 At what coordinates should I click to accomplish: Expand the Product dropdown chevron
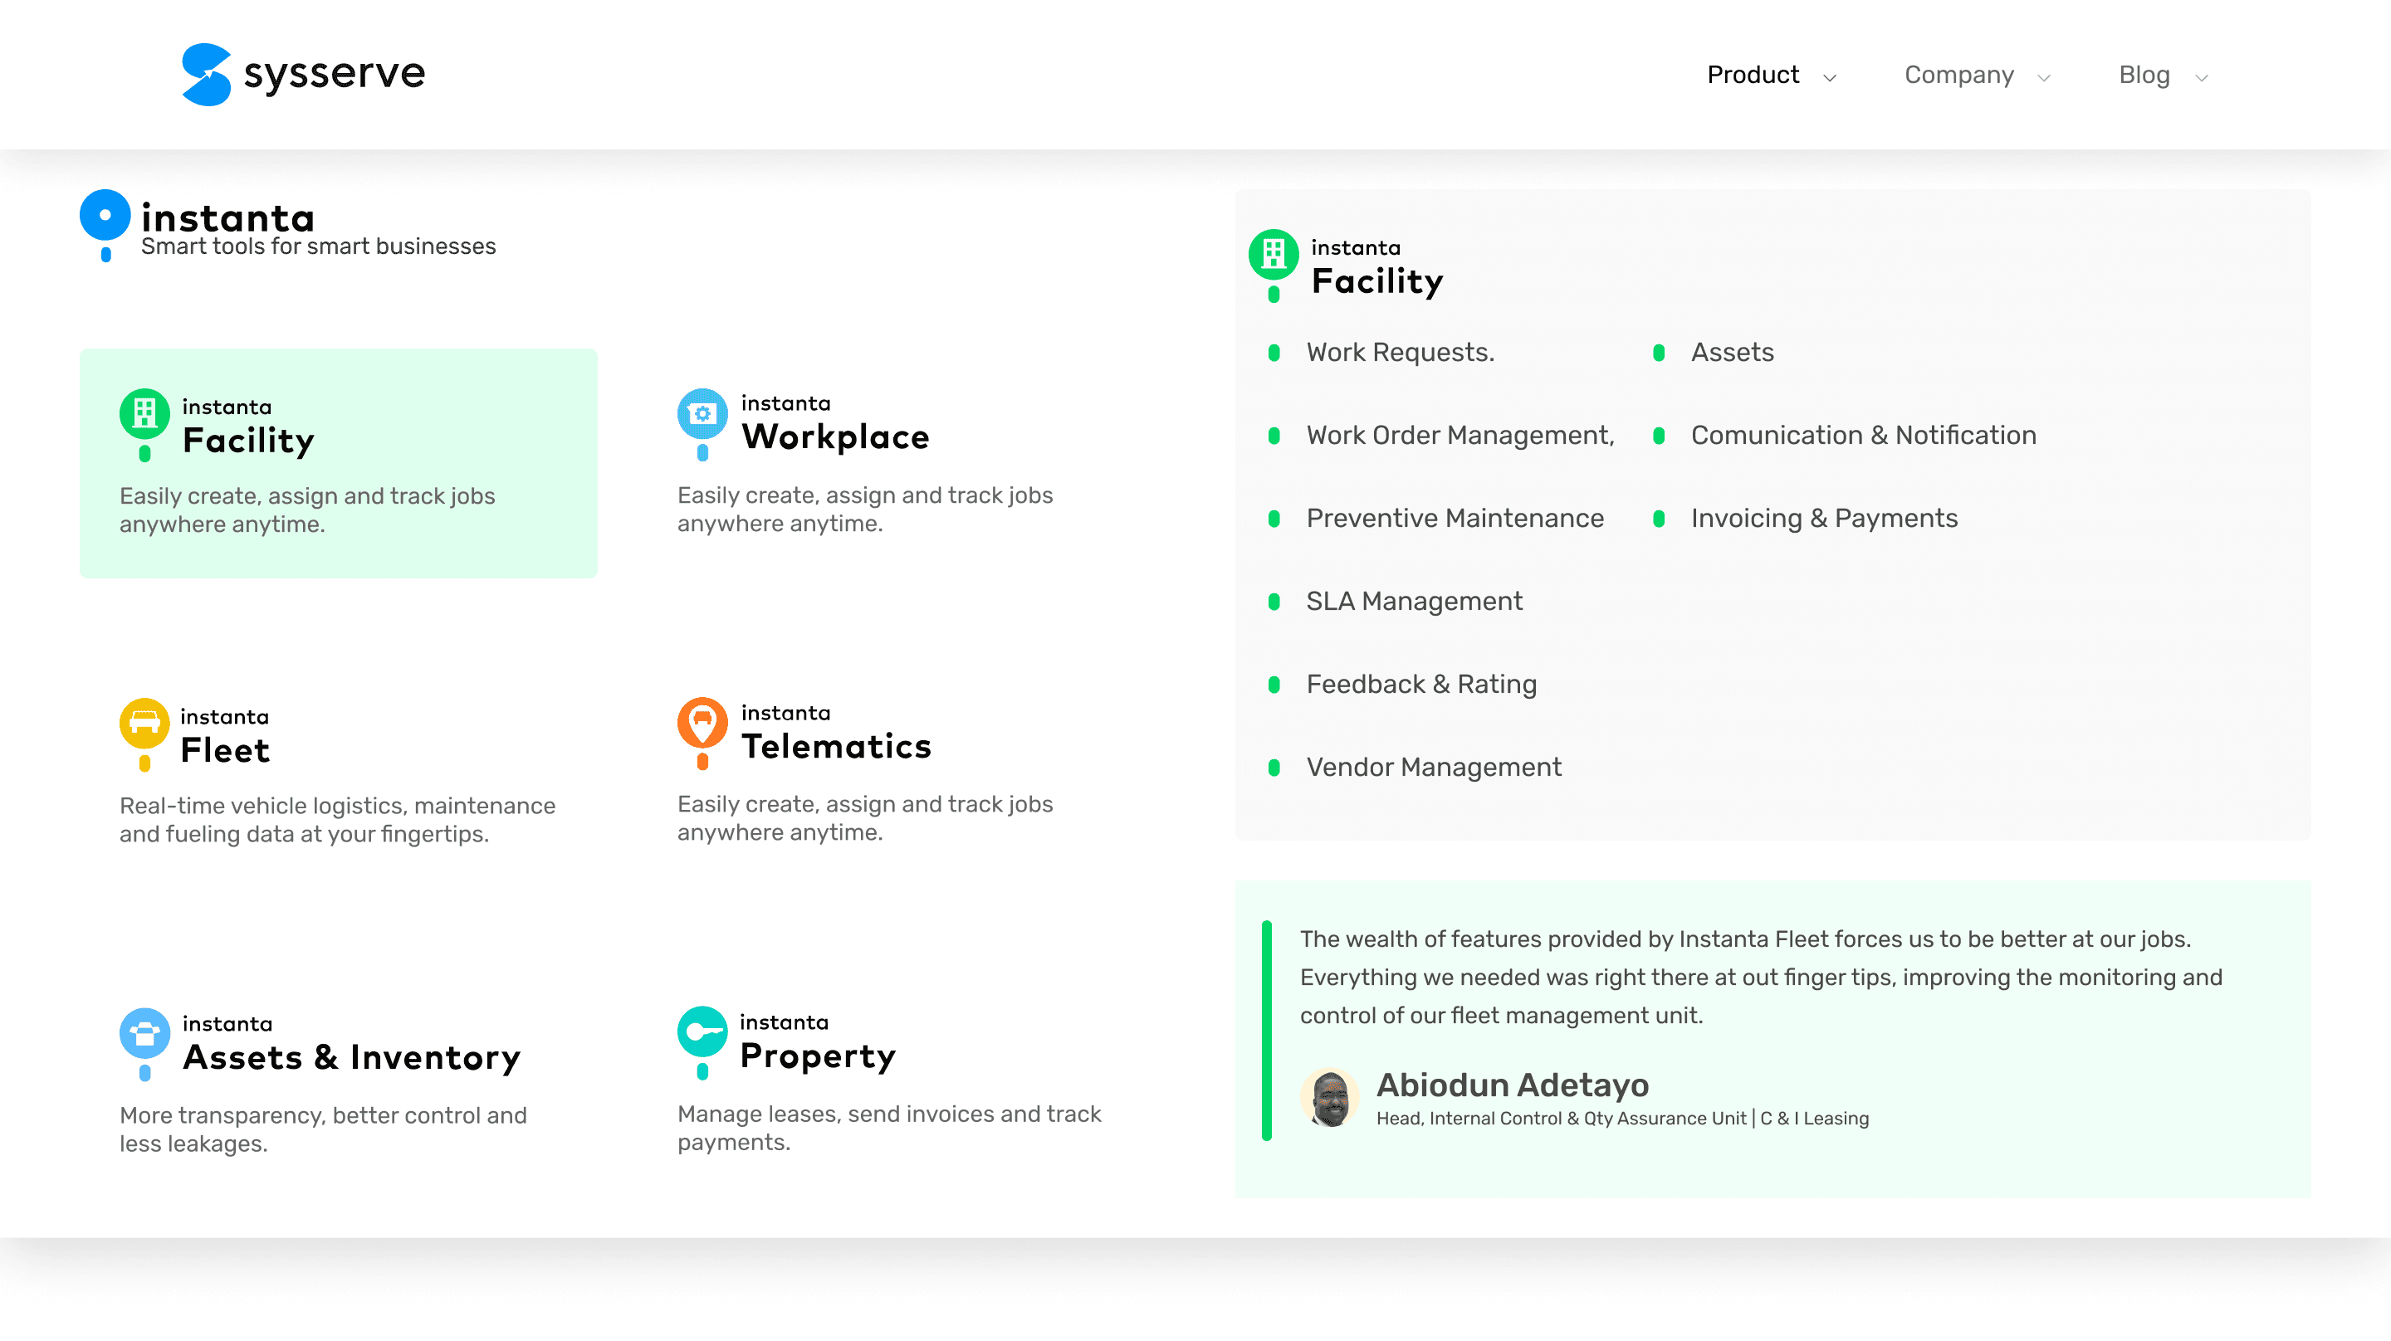[1830, 77]
